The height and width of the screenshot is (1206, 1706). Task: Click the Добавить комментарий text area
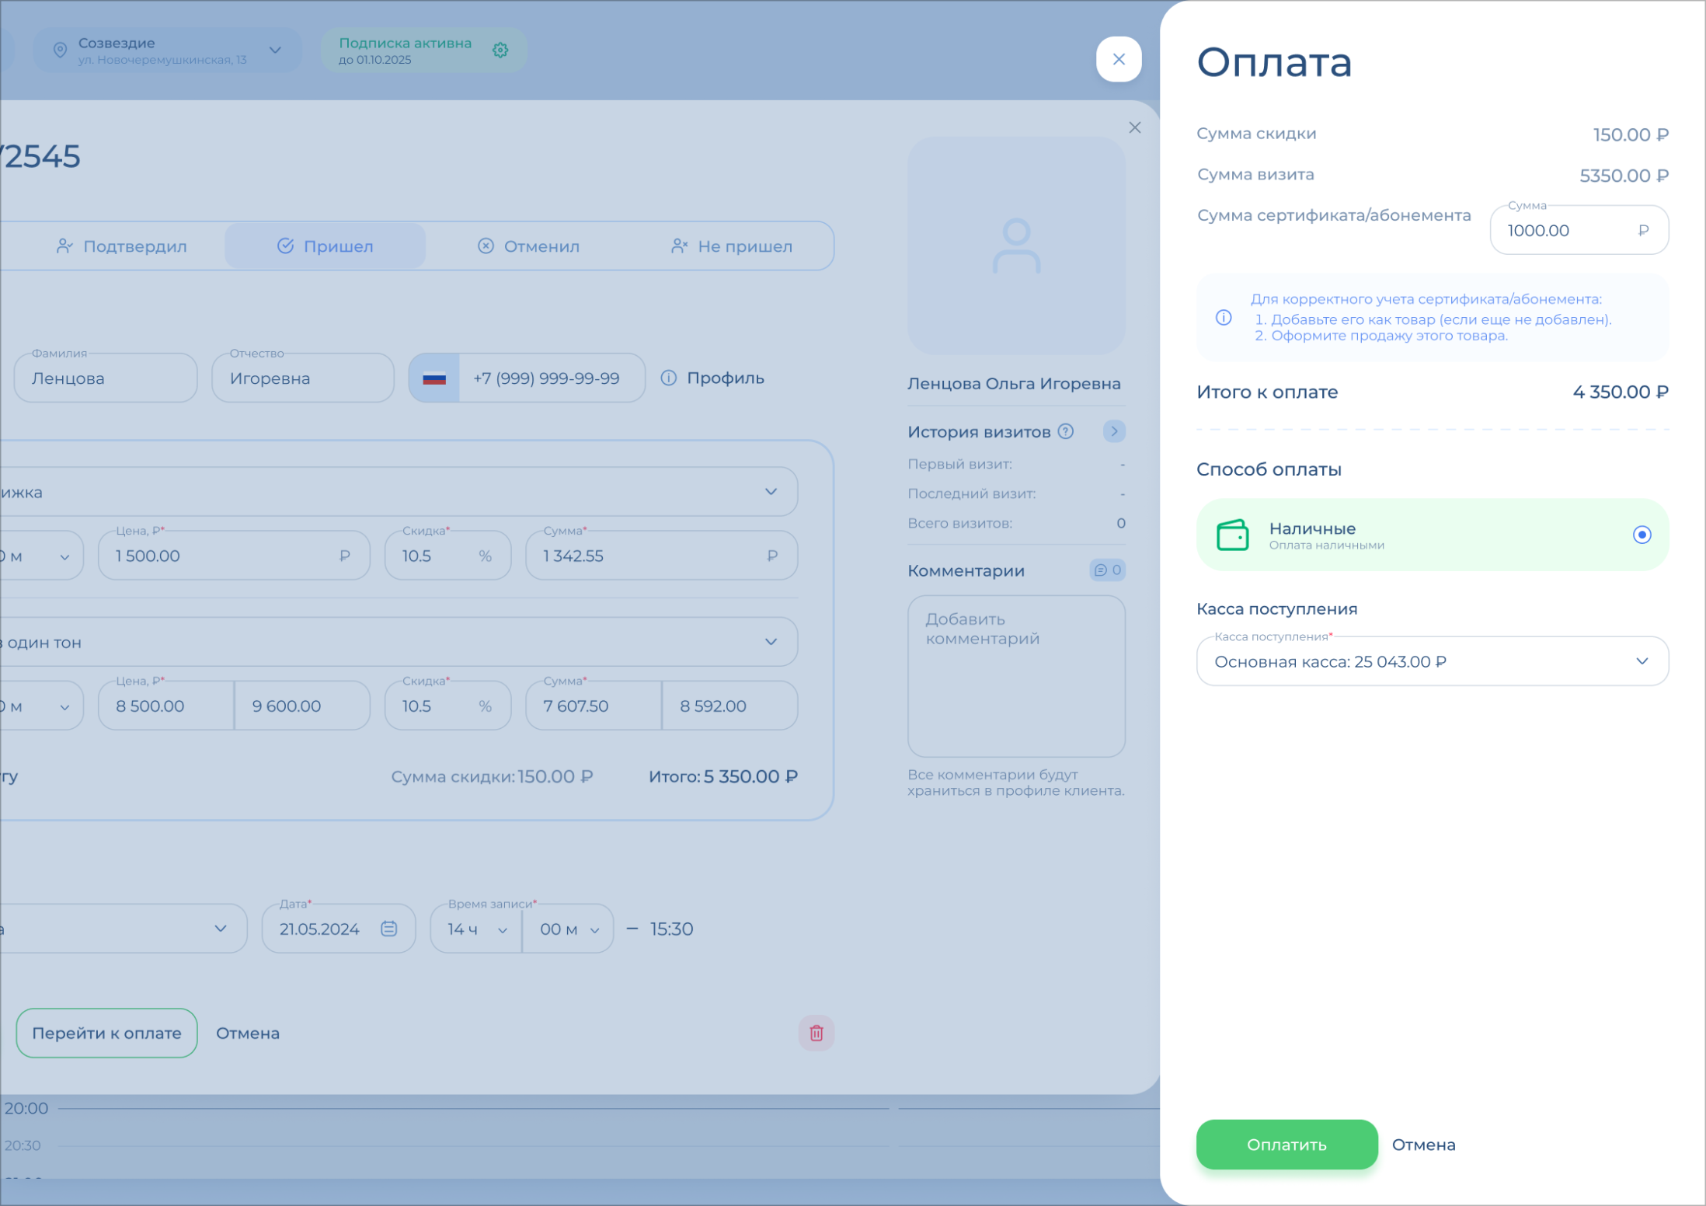pos(1015,676)
